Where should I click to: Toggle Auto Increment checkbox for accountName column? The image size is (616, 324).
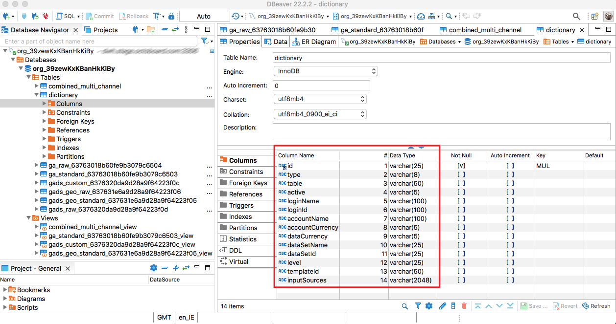tap(510, 218)
